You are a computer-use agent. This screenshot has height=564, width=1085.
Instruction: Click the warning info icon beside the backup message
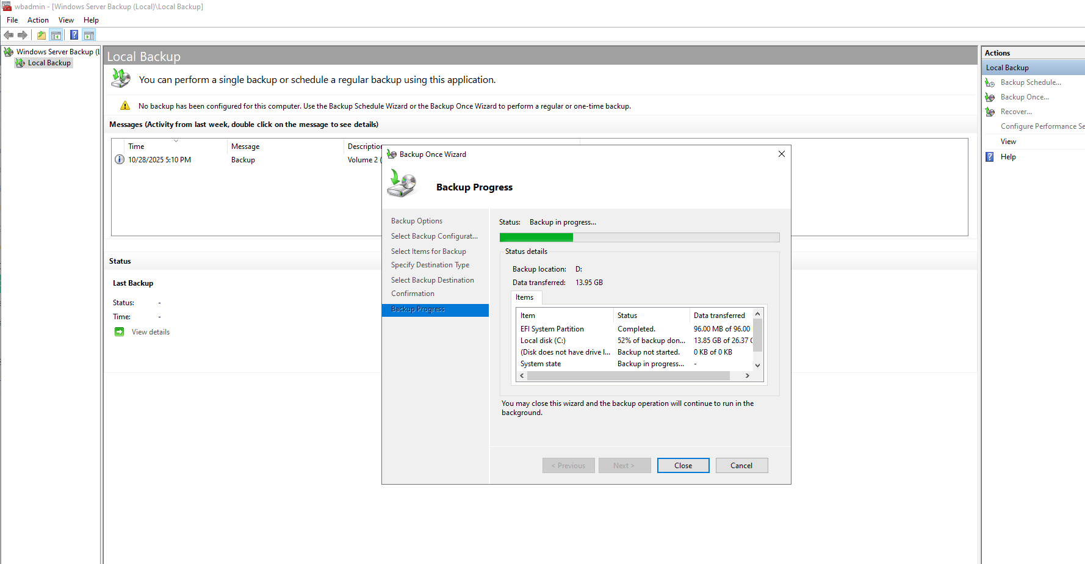point(120,159)
